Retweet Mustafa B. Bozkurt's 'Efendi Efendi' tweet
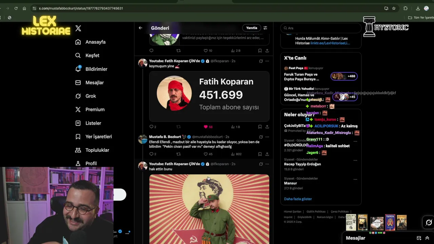434x244 pixels. pyautogui.click(x=178, y=154)
